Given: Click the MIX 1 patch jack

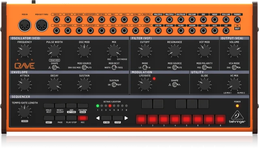Looking at the screenshot, I should coord(113,20).
